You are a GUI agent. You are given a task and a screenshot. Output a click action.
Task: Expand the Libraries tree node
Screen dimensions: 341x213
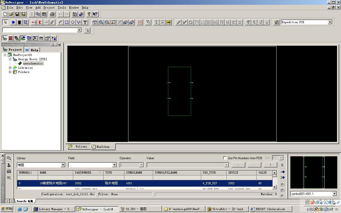pyautogui.click(x=10, y=68)
